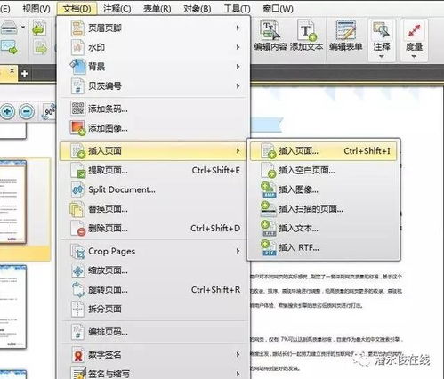Click the 插入页面 parent menu entry
The height and width of the screenshot is (379, 444).
tap(153, 151)
